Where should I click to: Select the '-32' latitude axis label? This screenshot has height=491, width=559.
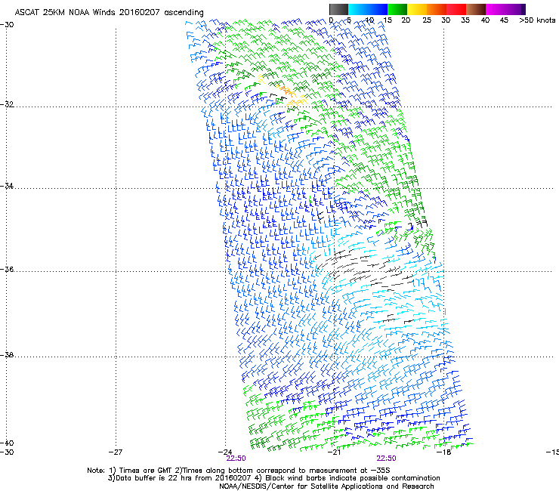point(7,104)
